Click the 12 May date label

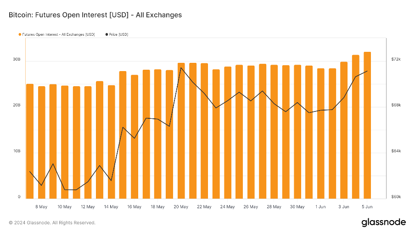coord(88,207)
